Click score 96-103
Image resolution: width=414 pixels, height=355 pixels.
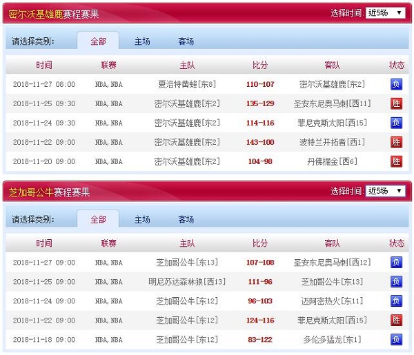tap(260, 301)
